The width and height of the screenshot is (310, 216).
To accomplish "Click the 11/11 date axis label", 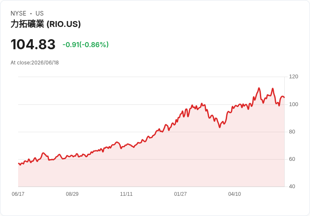I will [x=126, y=194].
